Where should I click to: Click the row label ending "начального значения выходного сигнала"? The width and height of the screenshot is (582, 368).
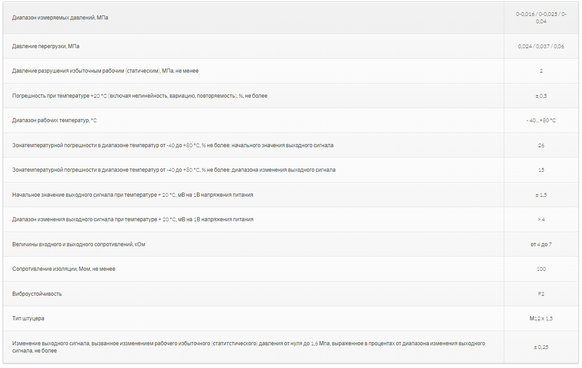coord(173,145)
